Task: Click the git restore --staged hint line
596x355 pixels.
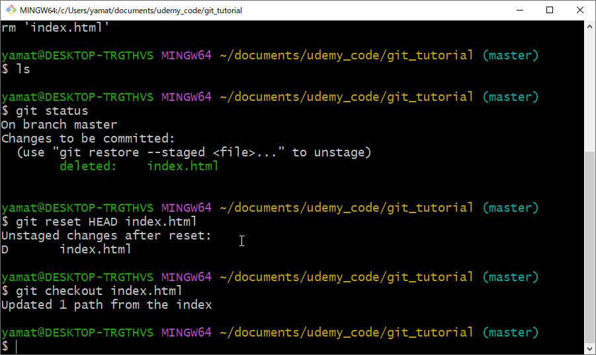Action: pos(194,152)
